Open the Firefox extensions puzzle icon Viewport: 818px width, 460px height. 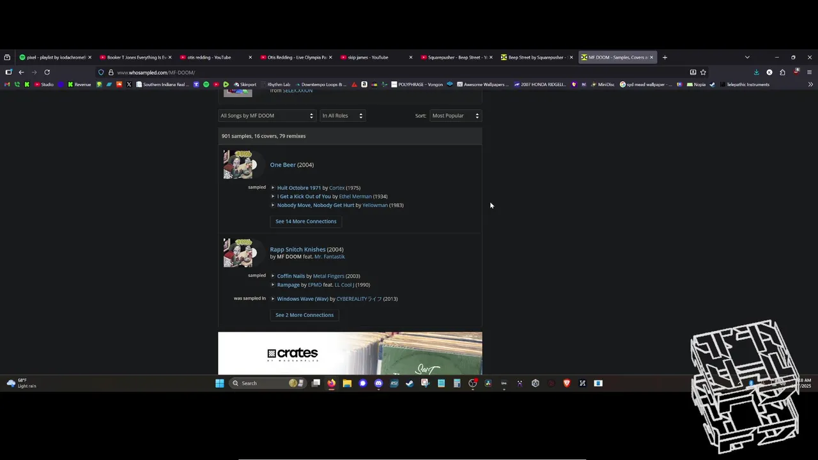click(782, 72)
